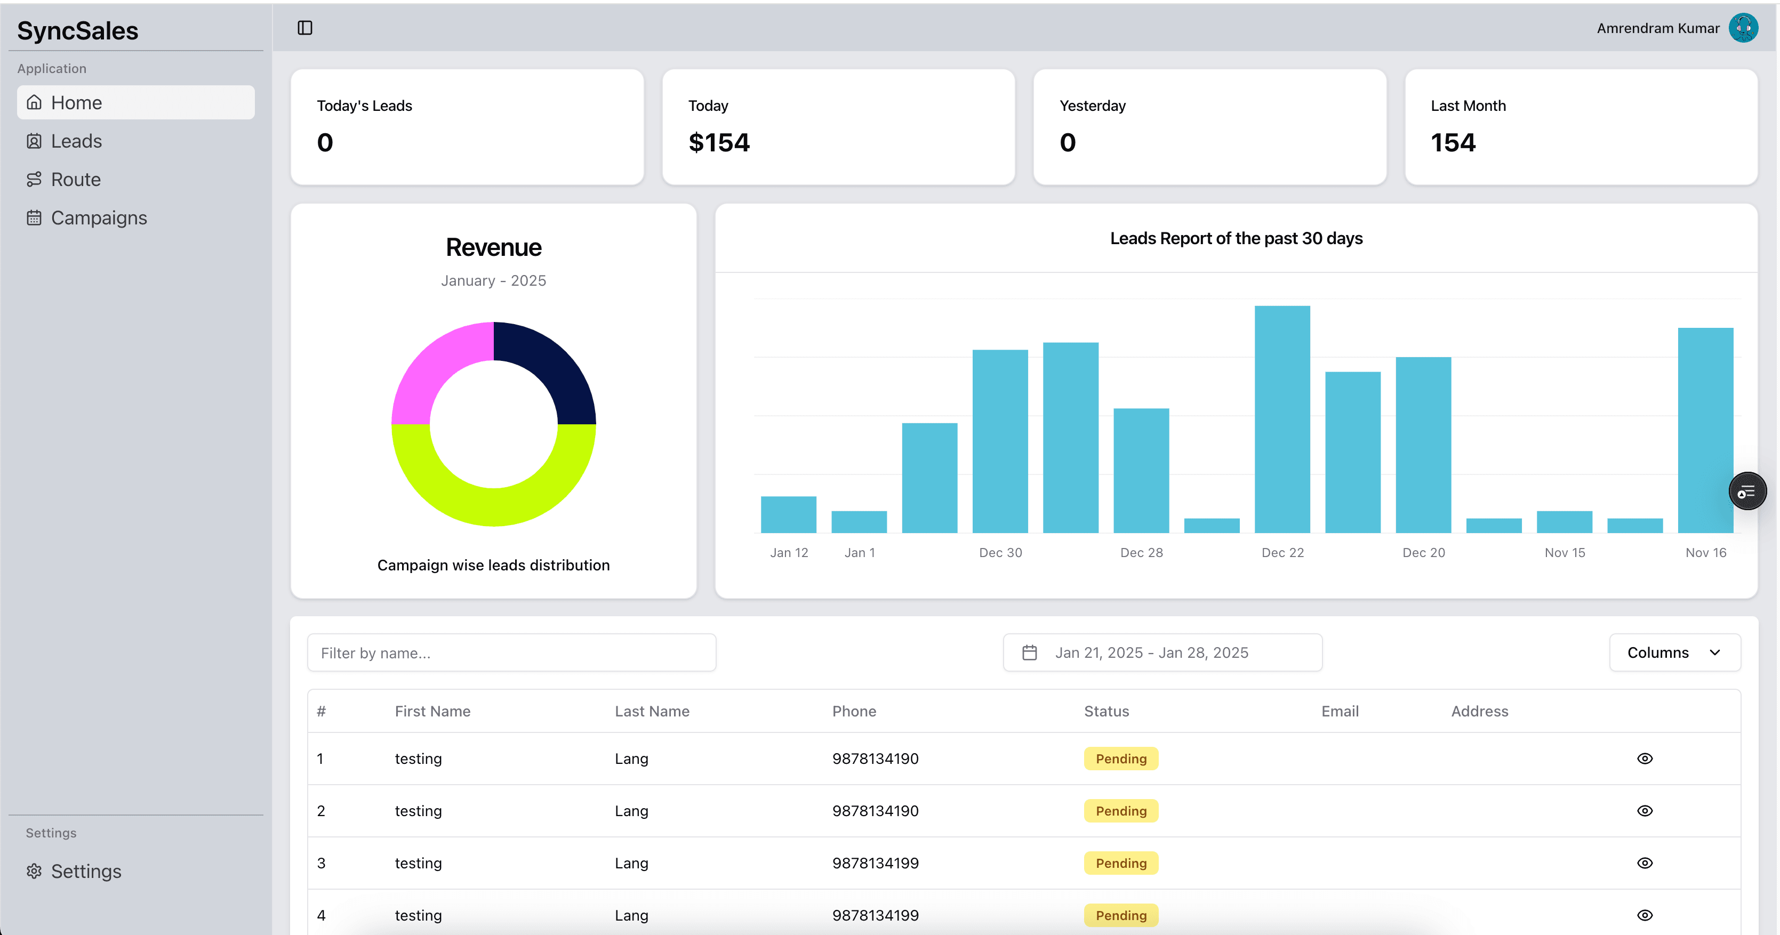Click 'Lang' last name in row 4
Viewport: 1780px width, 935px height.
631,915
